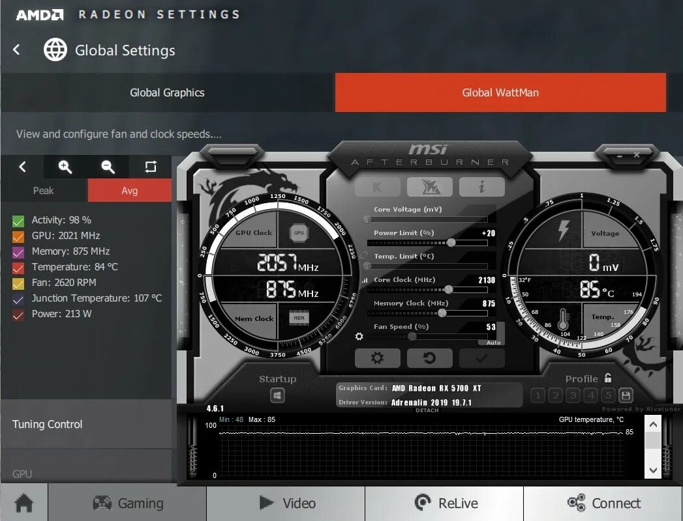683x521 pixels.
Task: Click the GPU chip icon on gauge
Action: [x=299, y=232]
